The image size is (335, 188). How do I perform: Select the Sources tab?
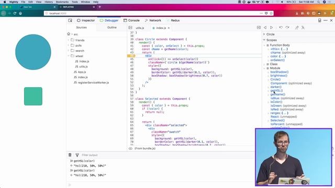click(x=82, y=28)
